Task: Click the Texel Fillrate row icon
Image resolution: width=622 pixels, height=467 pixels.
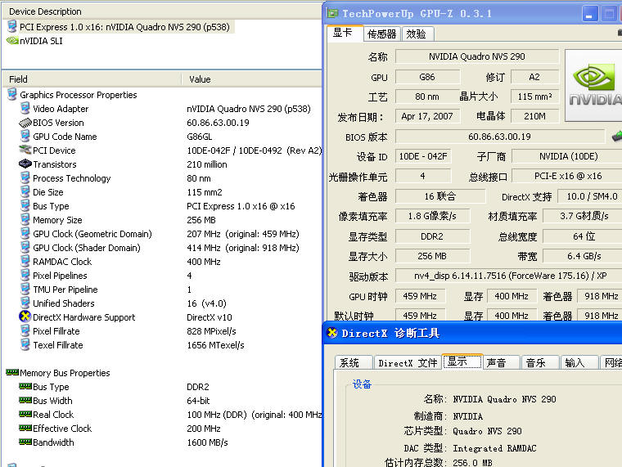Action: (25, 344)
